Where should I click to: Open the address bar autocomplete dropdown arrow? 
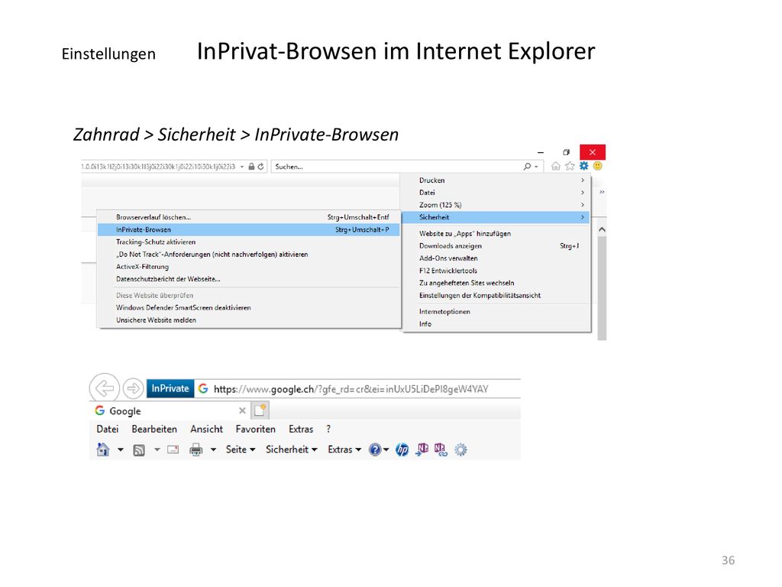coord(242,167)
